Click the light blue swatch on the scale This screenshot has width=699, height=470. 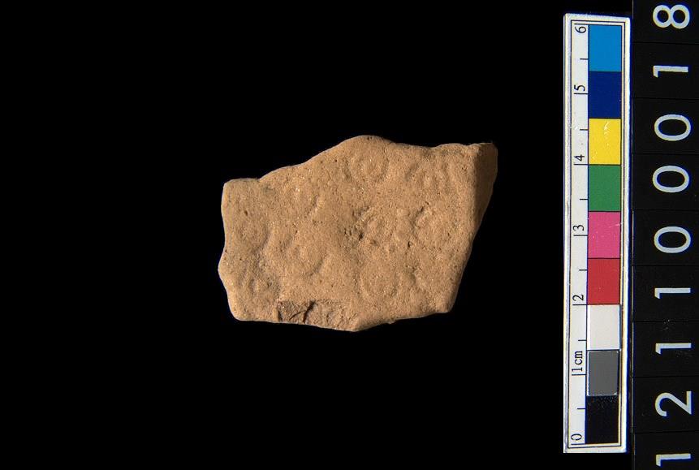605,48
